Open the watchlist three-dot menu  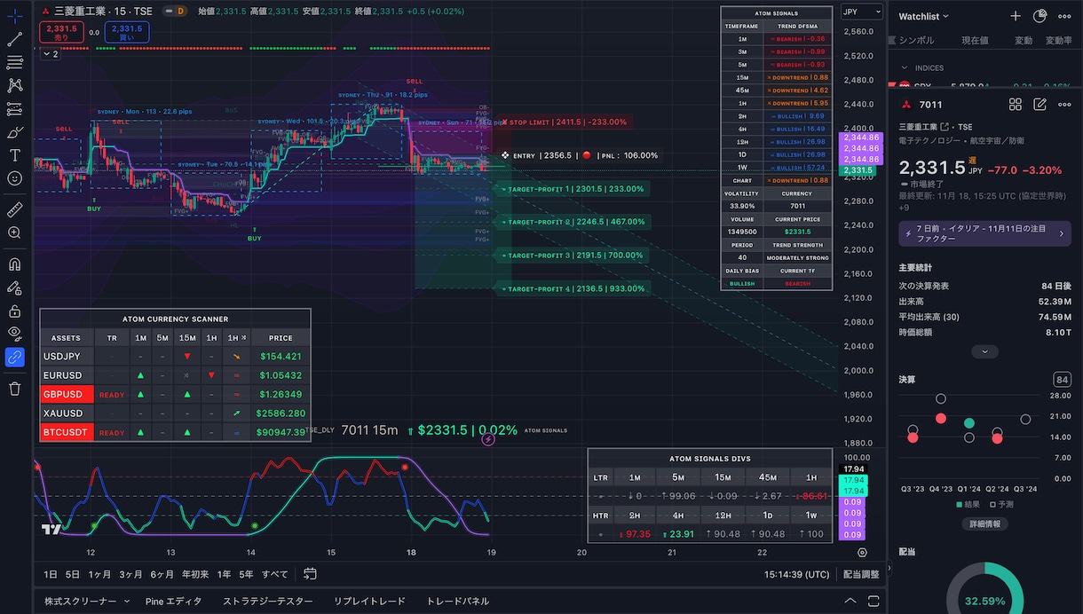[x=1064, y=16]
